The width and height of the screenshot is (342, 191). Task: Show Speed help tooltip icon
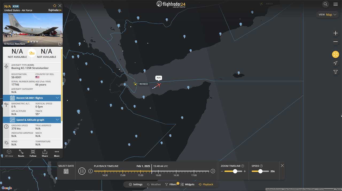(261, 166)
